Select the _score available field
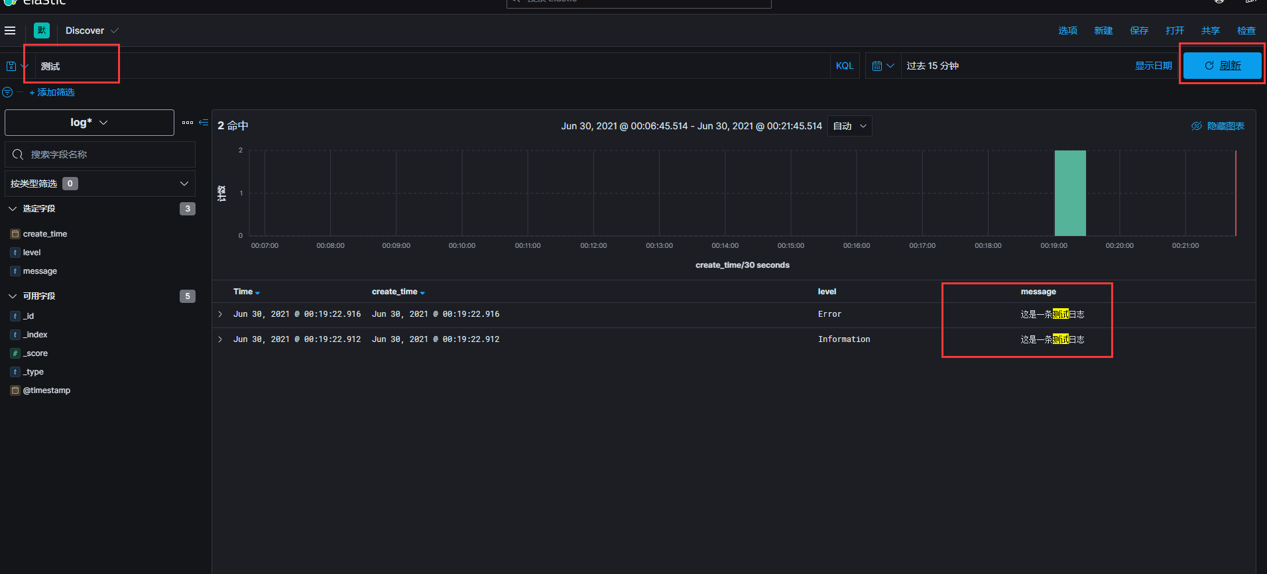Screen dimensions: 1267x574 tap(35, 353)
